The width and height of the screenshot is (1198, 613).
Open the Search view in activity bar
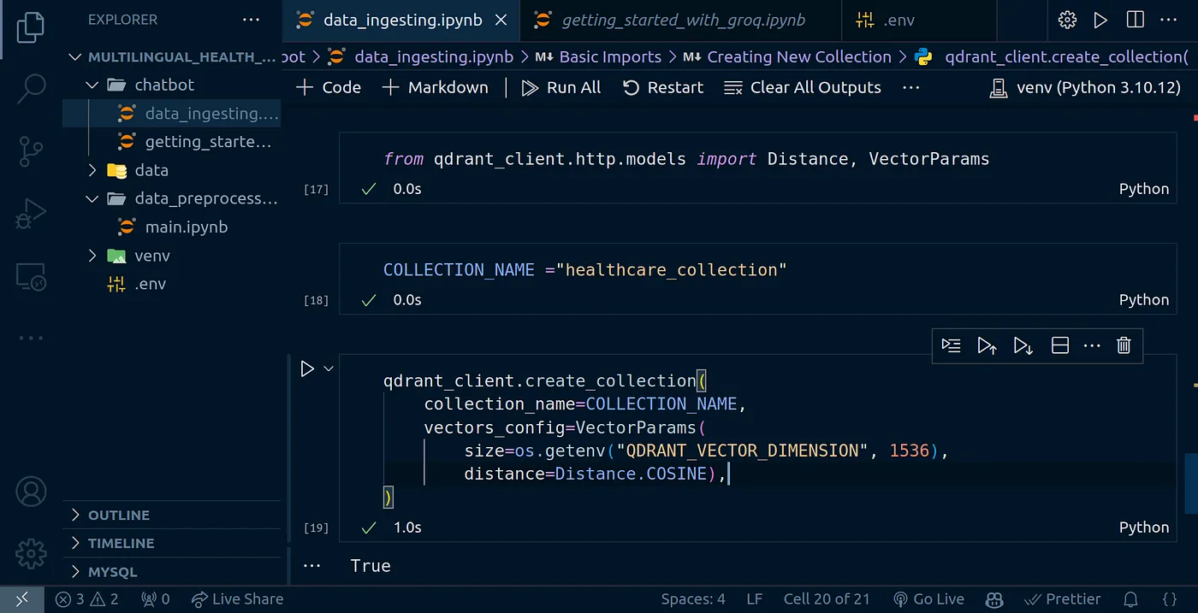click(x=31, y=86)
